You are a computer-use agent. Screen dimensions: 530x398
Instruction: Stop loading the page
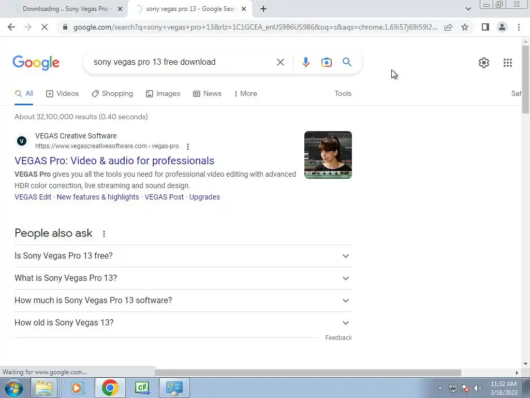click(45, 27)
